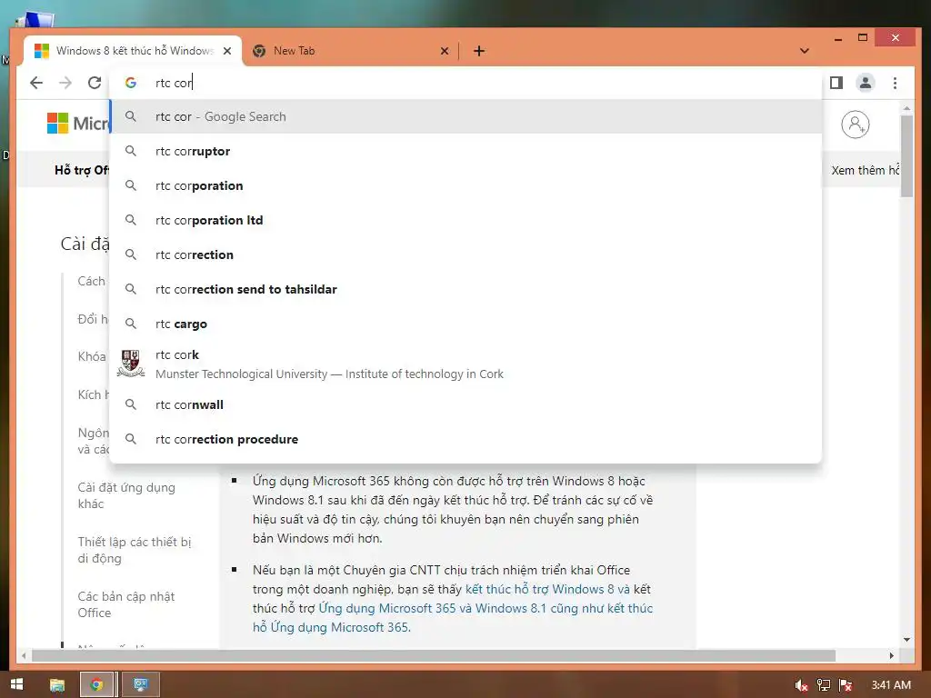Screen dimensions: 931x698
Task: Click the 3:41 AM system clock
Action: click(891, 685)
